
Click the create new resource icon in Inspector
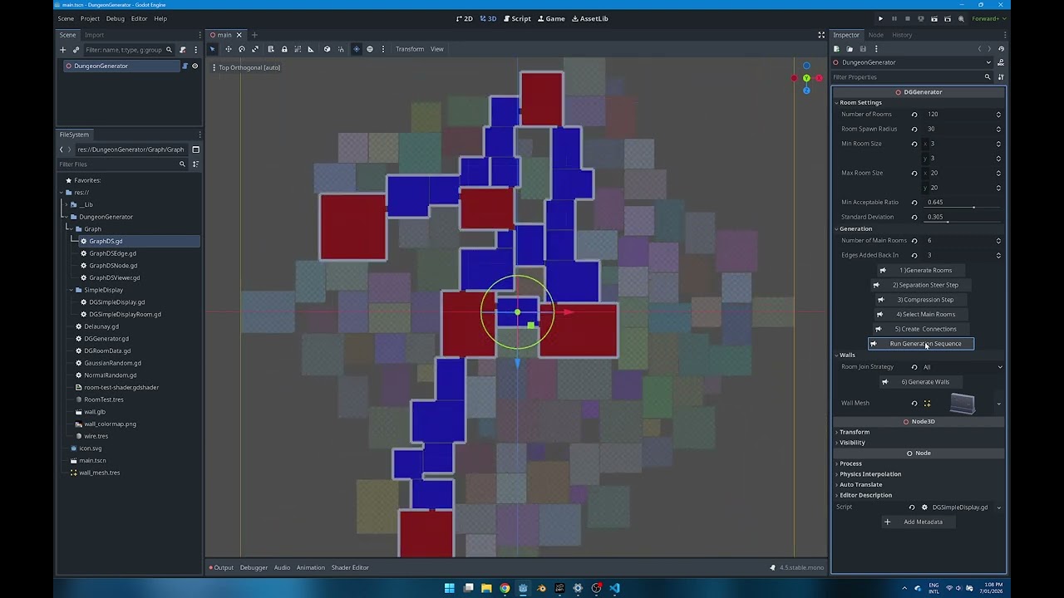(x=837, y=49)
